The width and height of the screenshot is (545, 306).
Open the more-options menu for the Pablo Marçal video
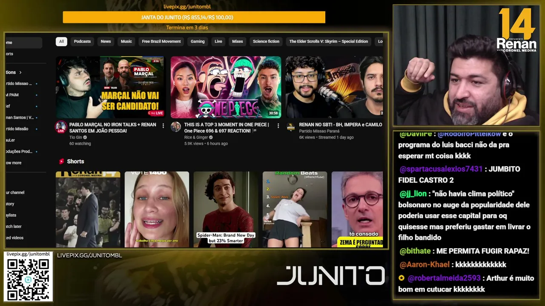(163, 126)
